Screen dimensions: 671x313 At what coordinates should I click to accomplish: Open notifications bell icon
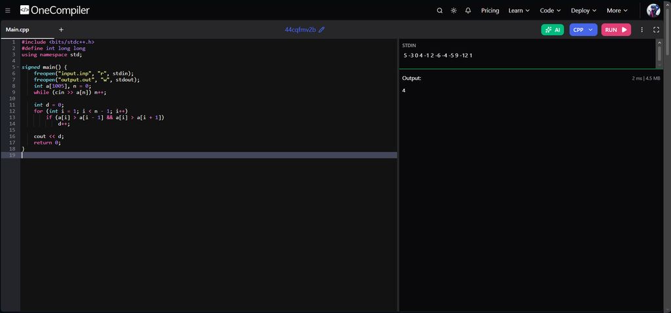468,10
